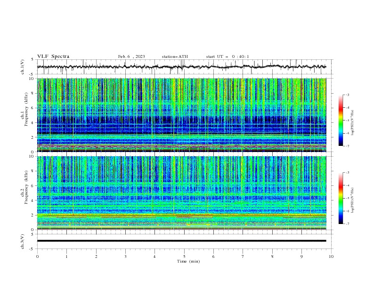Click the ch.2 color bar legend

tap(341, 198)
